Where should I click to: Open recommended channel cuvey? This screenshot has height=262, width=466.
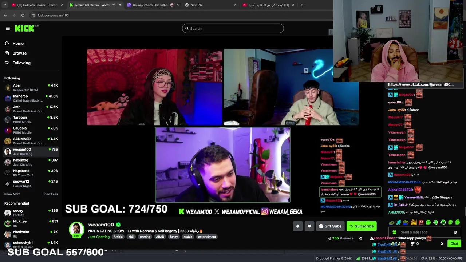point(31,213)
